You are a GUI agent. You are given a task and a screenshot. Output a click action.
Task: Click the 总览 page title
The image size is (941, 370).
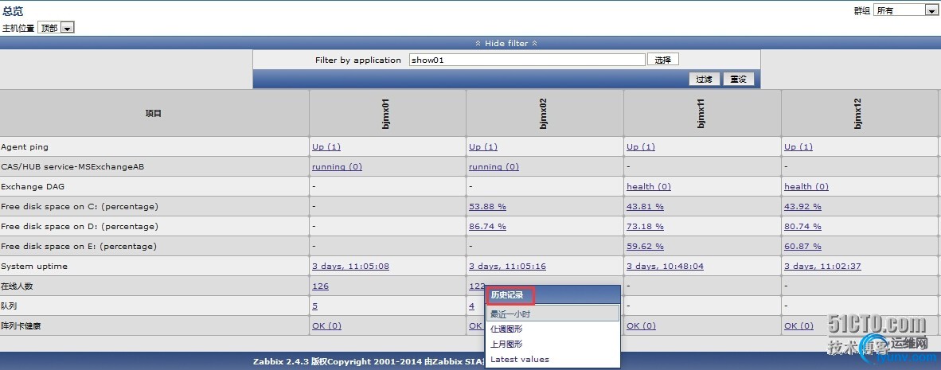[x=13, y=11]
